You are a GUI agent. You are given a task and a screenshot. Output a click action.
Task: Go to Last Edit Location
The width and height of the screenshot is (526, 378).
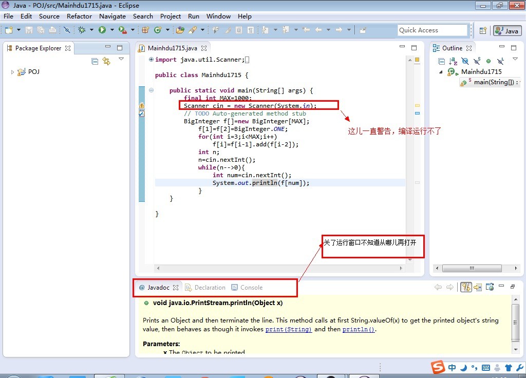(306, 30)
